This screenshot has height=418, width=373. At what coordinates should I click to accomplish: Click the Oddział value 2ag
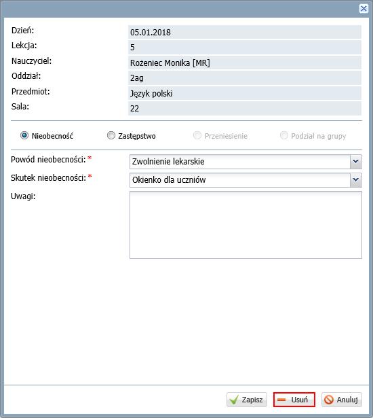137,78
